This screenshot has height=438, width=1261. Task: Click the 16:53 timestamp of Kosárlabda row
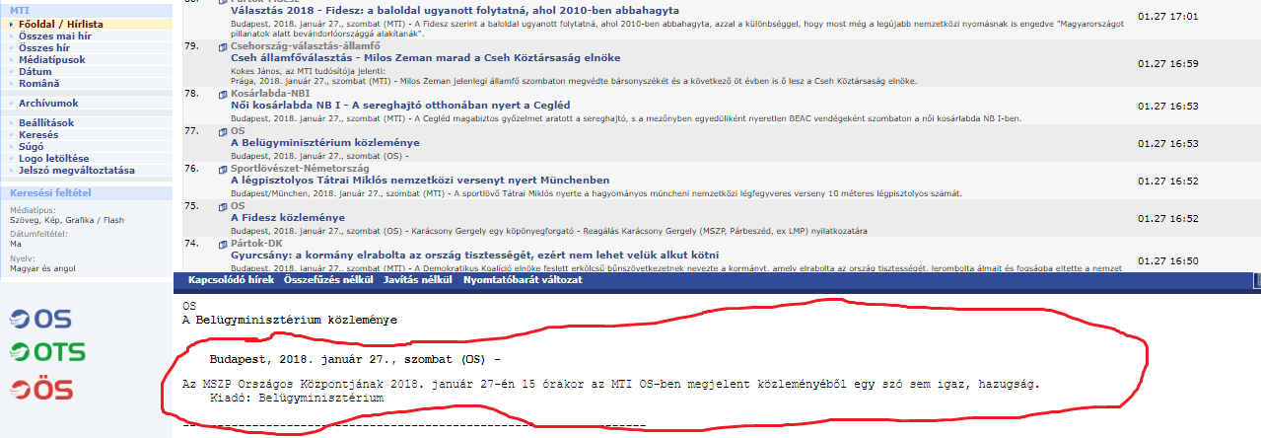(x=1167, y=106)
